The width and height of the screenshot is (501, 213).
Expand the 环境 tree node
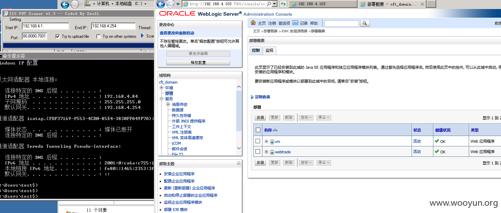pyautogui.click(x=162, y=88)
